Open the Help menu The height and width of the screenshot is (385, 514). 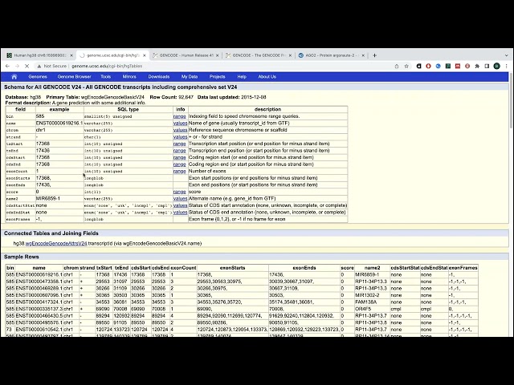pos(242,77)
